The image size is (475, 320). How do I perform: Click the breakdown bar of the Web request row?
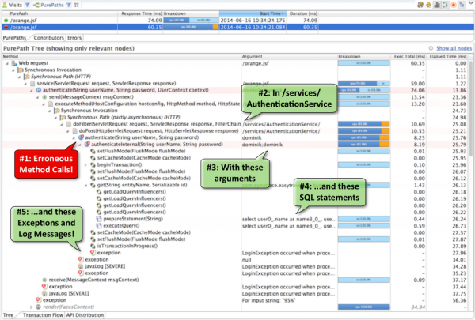[363, 63]
